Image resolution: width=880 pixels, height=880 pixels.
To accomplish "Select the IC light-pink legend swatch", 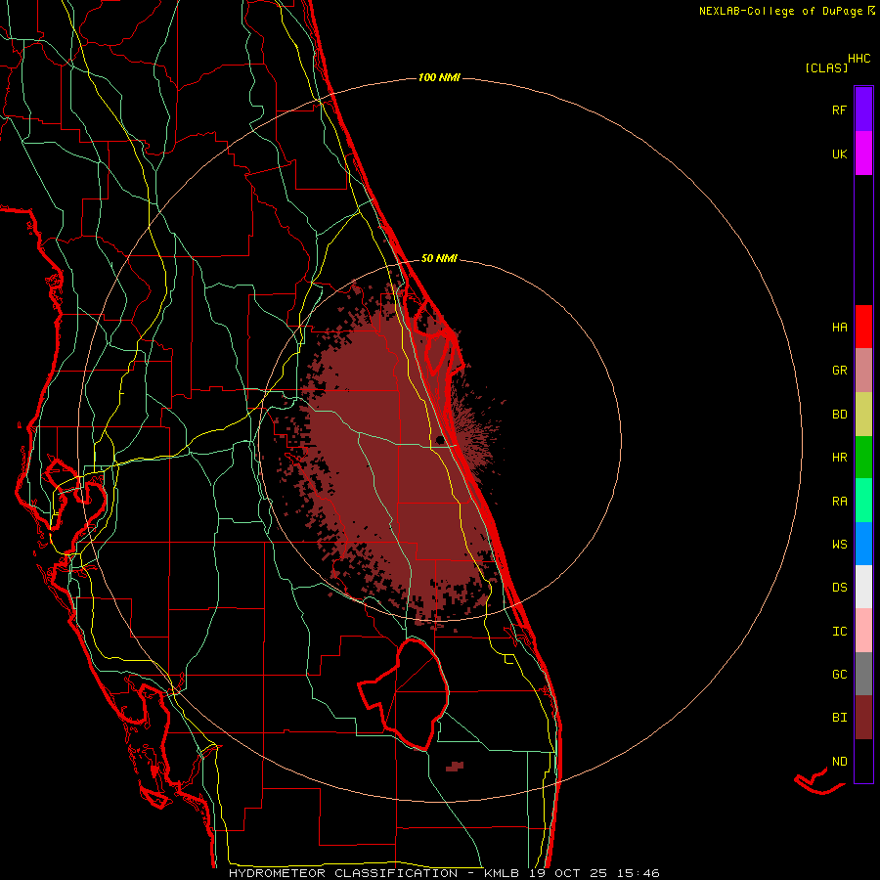I will [x=863, y=631].
